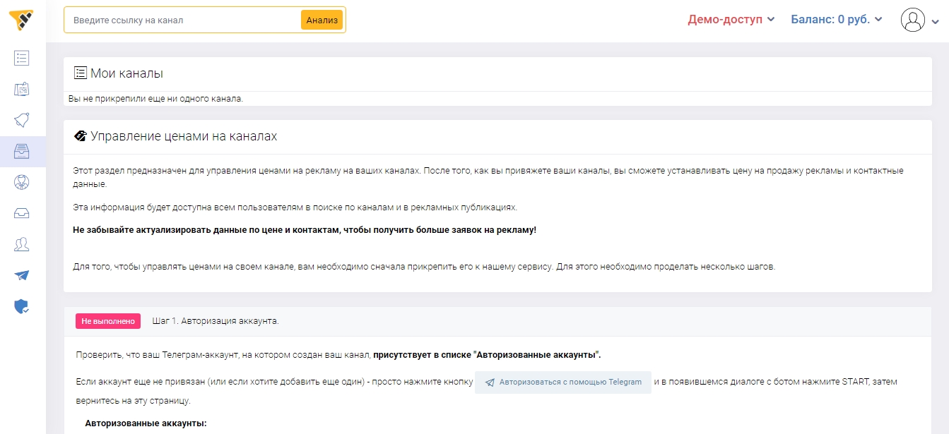Open the publications sidebar icon
Screen dimensions: 949x434
[21, 89]
